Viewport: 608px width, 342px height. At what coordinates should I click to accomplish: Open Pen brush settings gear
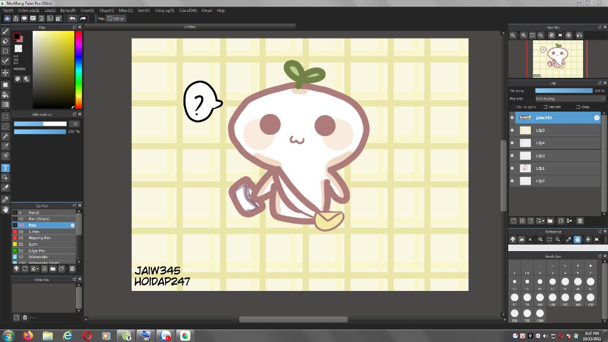pyautogui.click(x=72, y=225)
